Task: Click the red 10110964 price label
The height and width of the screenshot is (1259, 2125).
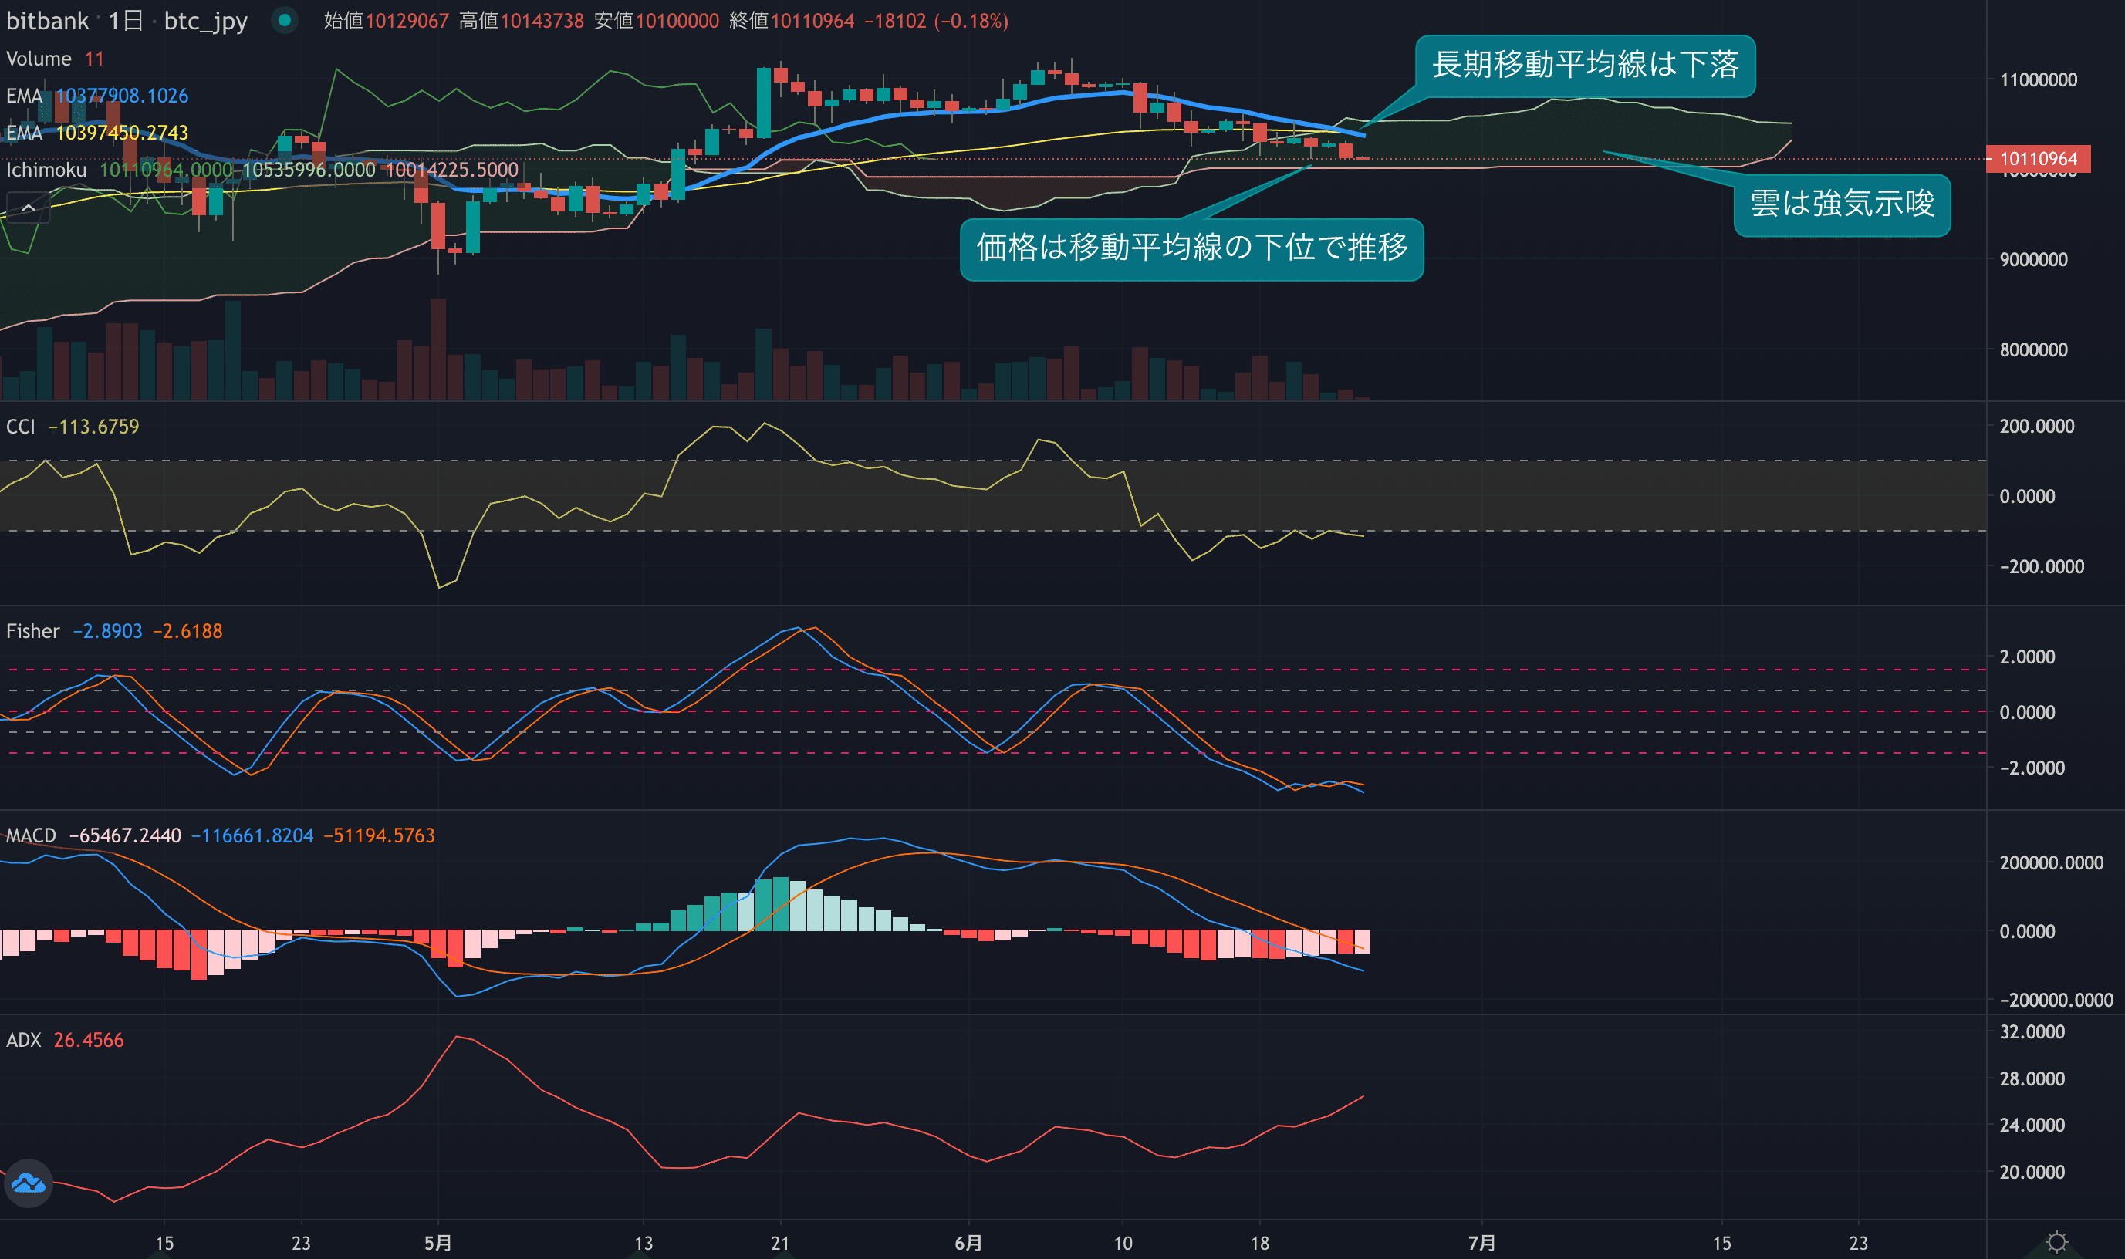Action: tap(2038, 159)
